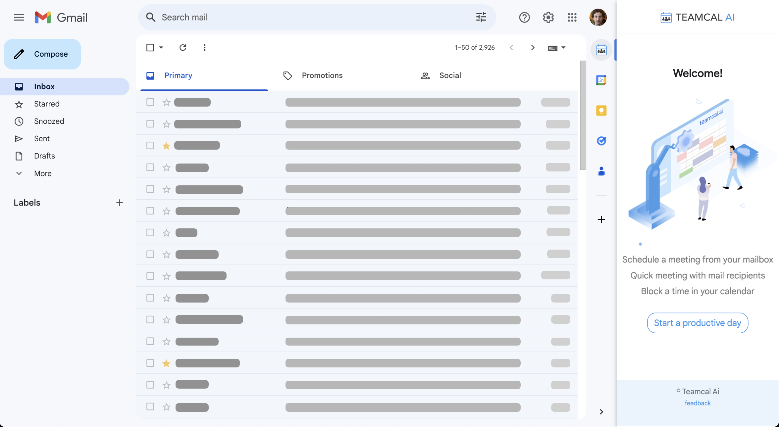Screen dimensions: 779x427
Task: Get add-ons plus icon in side panel
Action: point(601,219)
